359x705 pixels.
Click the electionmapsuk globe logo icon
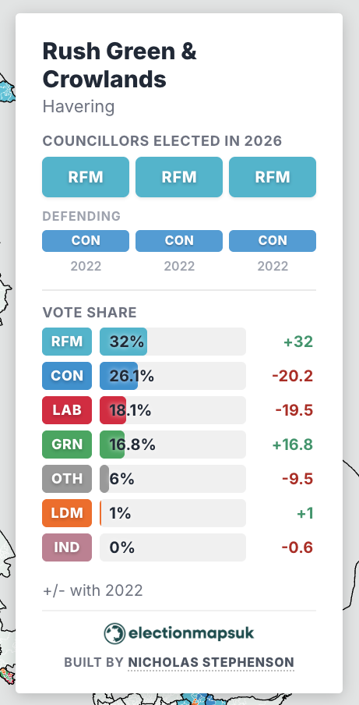pyautogui.click(x=114, y=633)
